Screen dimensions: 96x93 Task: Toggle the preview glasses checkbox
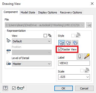pos(14,88)
